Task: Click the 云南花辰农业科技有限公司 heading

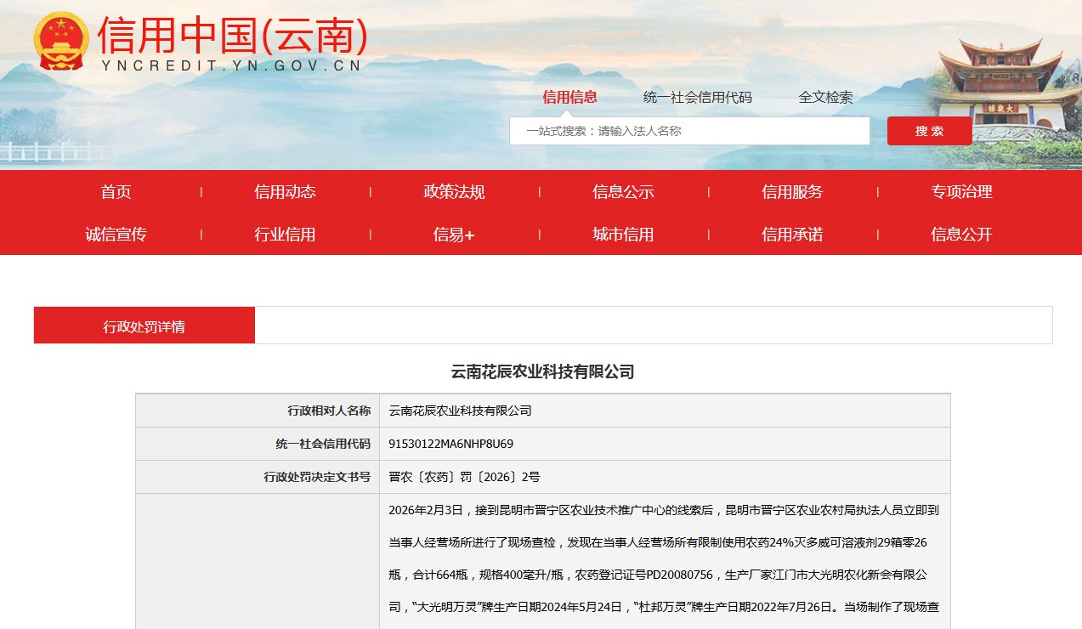Action: pos(542,371)
